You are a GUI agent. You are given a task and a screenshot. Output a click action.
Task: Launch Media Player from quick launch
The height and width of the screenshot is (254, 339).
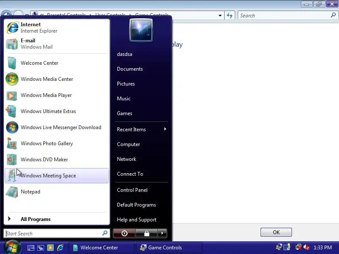(50, 248)
